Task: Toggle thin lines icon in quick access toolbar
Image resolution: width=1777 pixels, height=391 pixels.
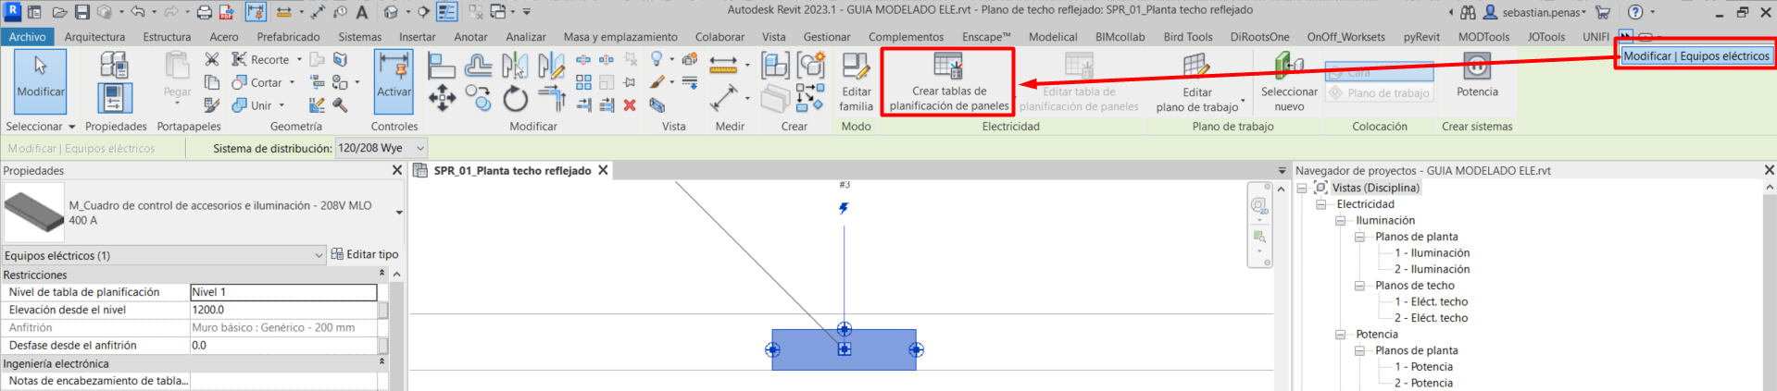Action: [x=449, y=12]
